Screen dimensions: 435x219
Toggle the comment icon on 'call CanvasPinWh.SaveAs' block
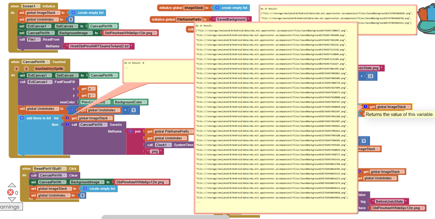tap(67, 125)
